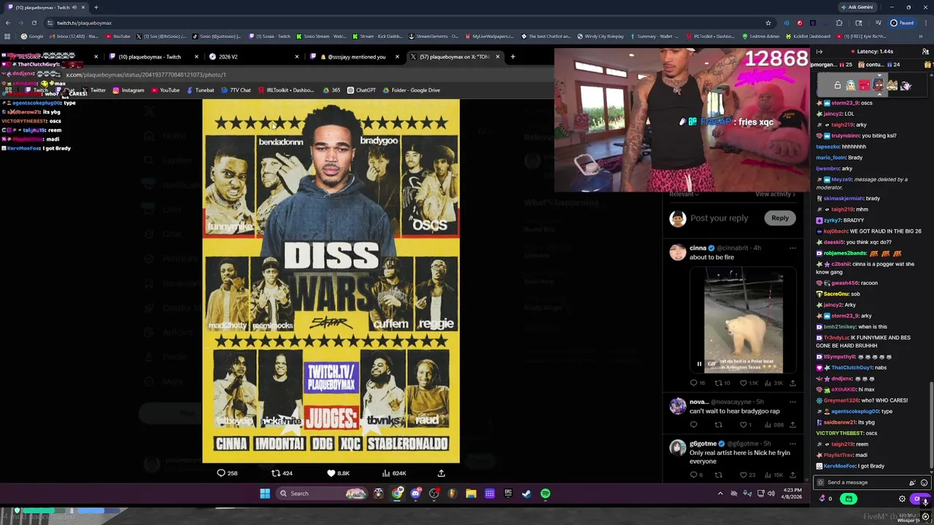Expand the hidden bookmarks chevron
934x525 pixels.
tap(922, 36)
